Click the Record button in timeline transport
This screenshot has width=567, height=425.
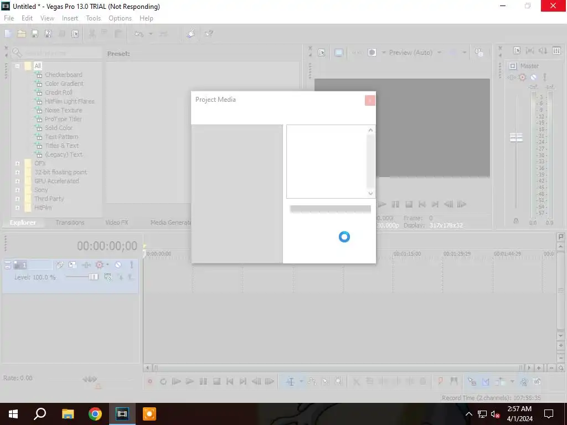[x=150, y=381]
